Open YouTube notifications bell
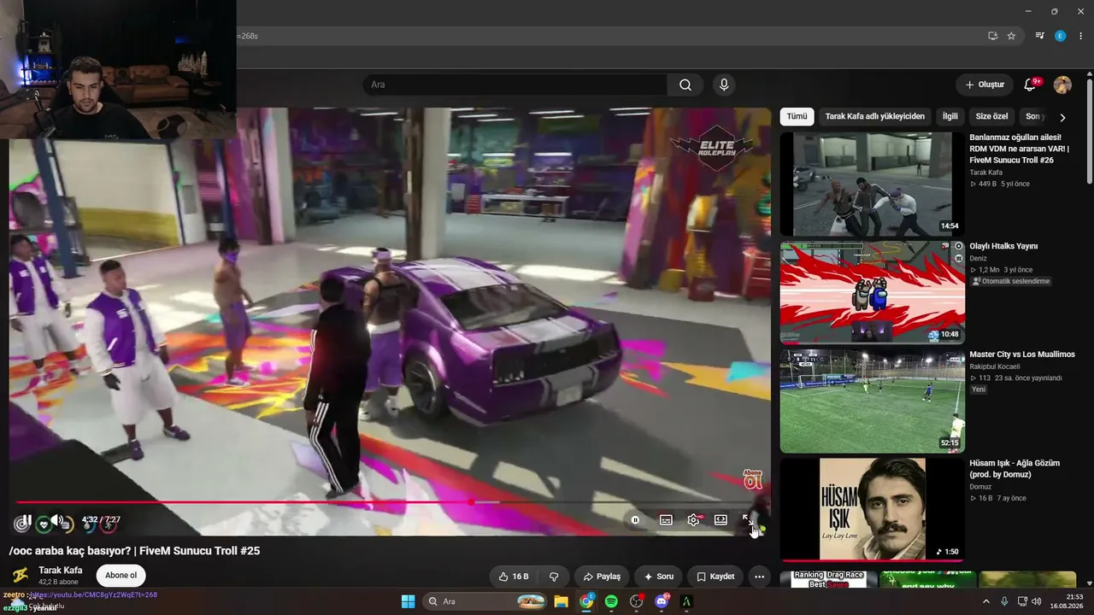 [x=1030, y=85]
